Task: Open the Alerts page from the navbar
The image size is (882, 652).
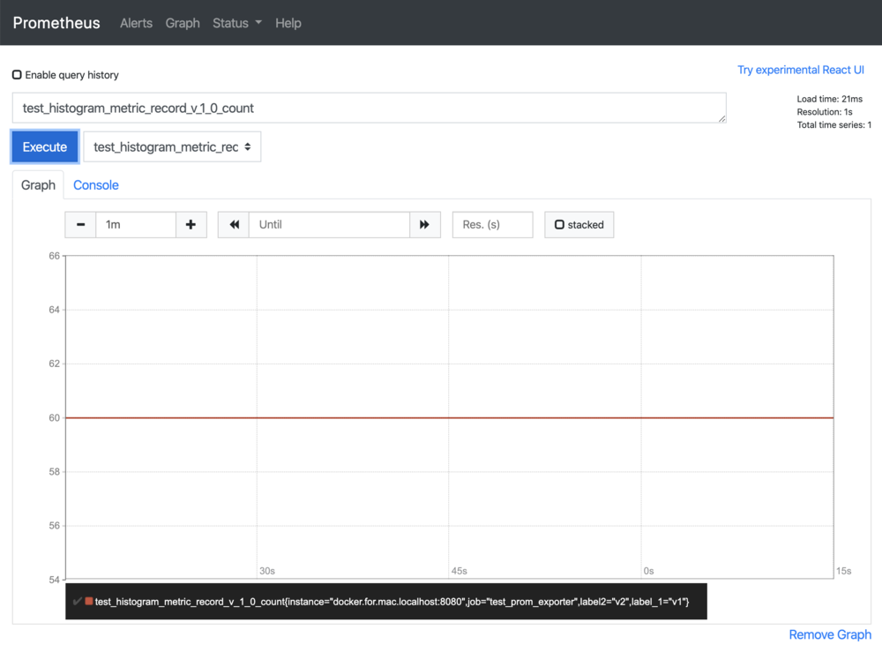Action: (136, 23)
